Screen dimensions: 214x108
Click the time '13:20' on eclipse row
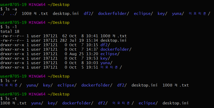pos(92,54)
